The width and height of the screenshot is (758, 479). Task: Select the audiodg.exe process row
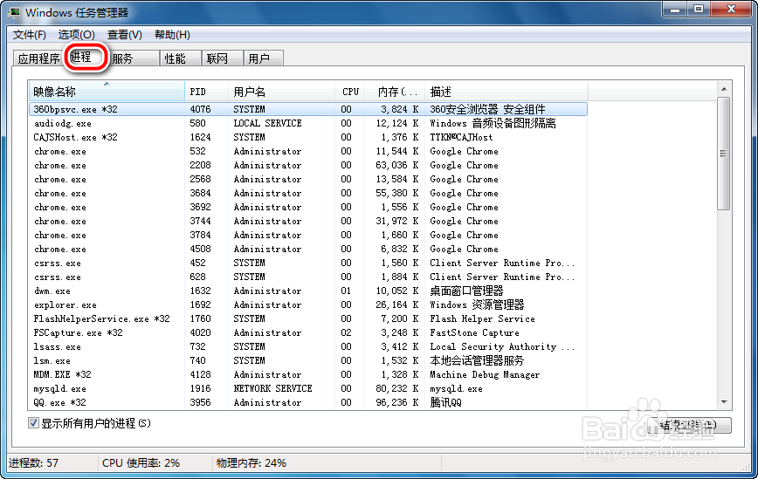coord(308,123)
